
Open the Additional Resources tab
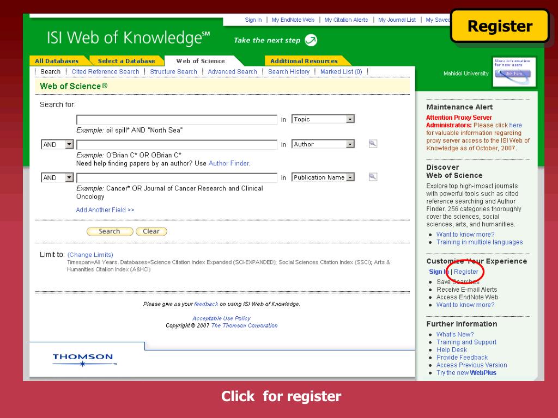304,61
